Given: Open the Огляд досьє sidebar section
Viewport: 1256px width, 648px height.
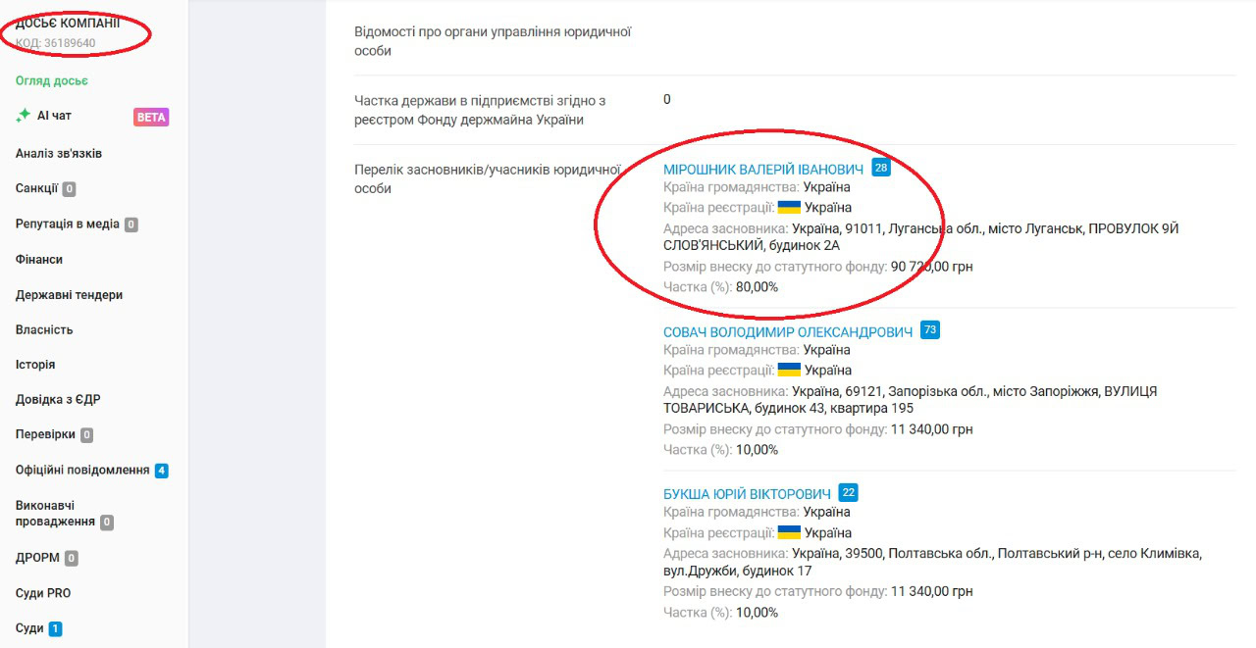Looking at the screenshot, I should pos(51,80).
